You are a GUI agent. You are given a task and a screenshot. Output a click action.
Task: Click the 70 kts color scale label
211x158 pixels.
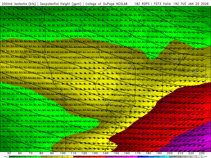coord(31,153)
